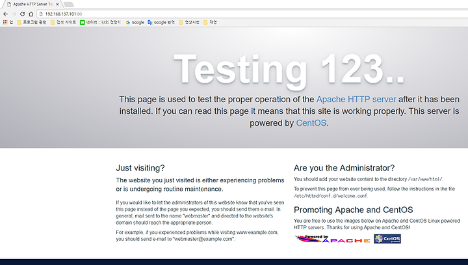Click the Are you the Administrator? heading
The image size is (468, 265).
click(344, 168)
